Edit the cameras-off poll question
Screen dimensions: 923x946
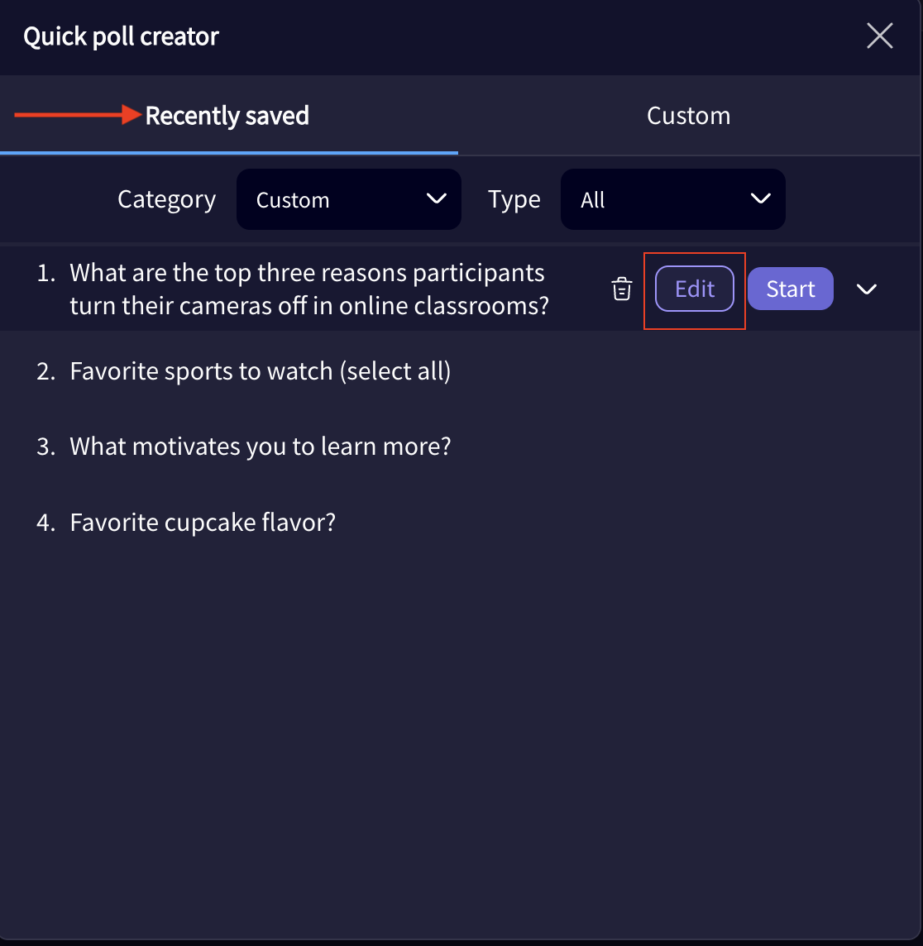point(694,289)
